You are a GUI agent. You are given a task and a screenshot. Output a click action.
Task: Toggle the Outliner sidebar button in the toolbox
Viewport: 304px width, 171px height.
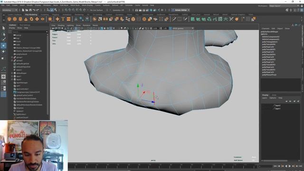[x=3, y=95]
